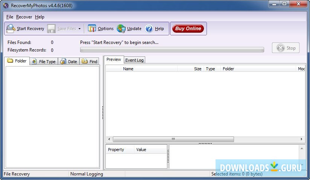This screenshot has height=180, width=310.
Task: Click the Stop button
Action: (x=286, y=48)
